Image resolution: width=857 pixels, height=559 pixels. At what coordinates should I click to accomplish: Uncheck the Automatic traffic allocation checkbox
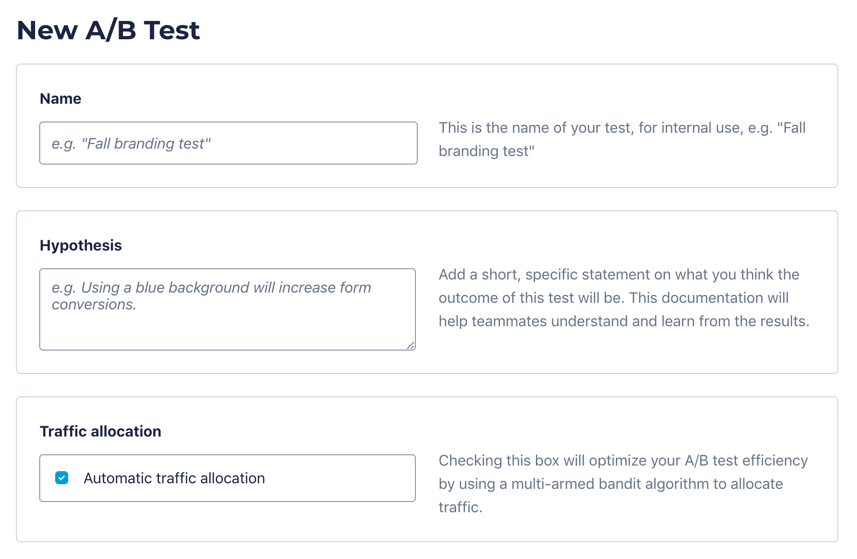(x=62, y=478)
